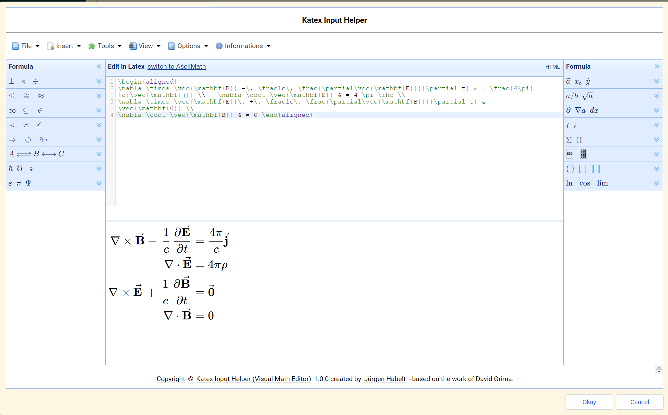Click the epsilon pi psi icon row

pos(54,183)
